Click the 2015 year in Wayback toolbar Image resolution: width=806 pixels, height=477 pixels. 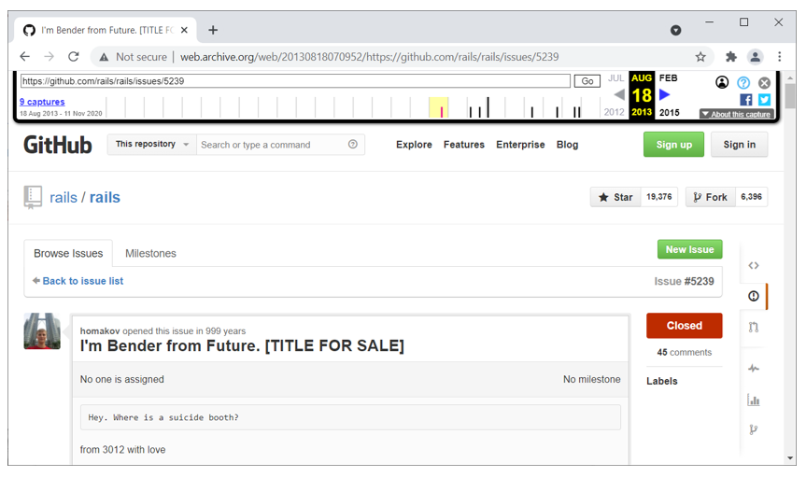[x=670, y=112]
